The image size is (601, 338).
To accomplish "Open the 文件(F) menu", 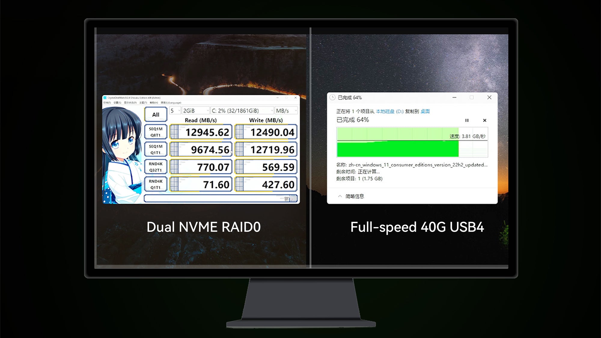I will point(107,103).
